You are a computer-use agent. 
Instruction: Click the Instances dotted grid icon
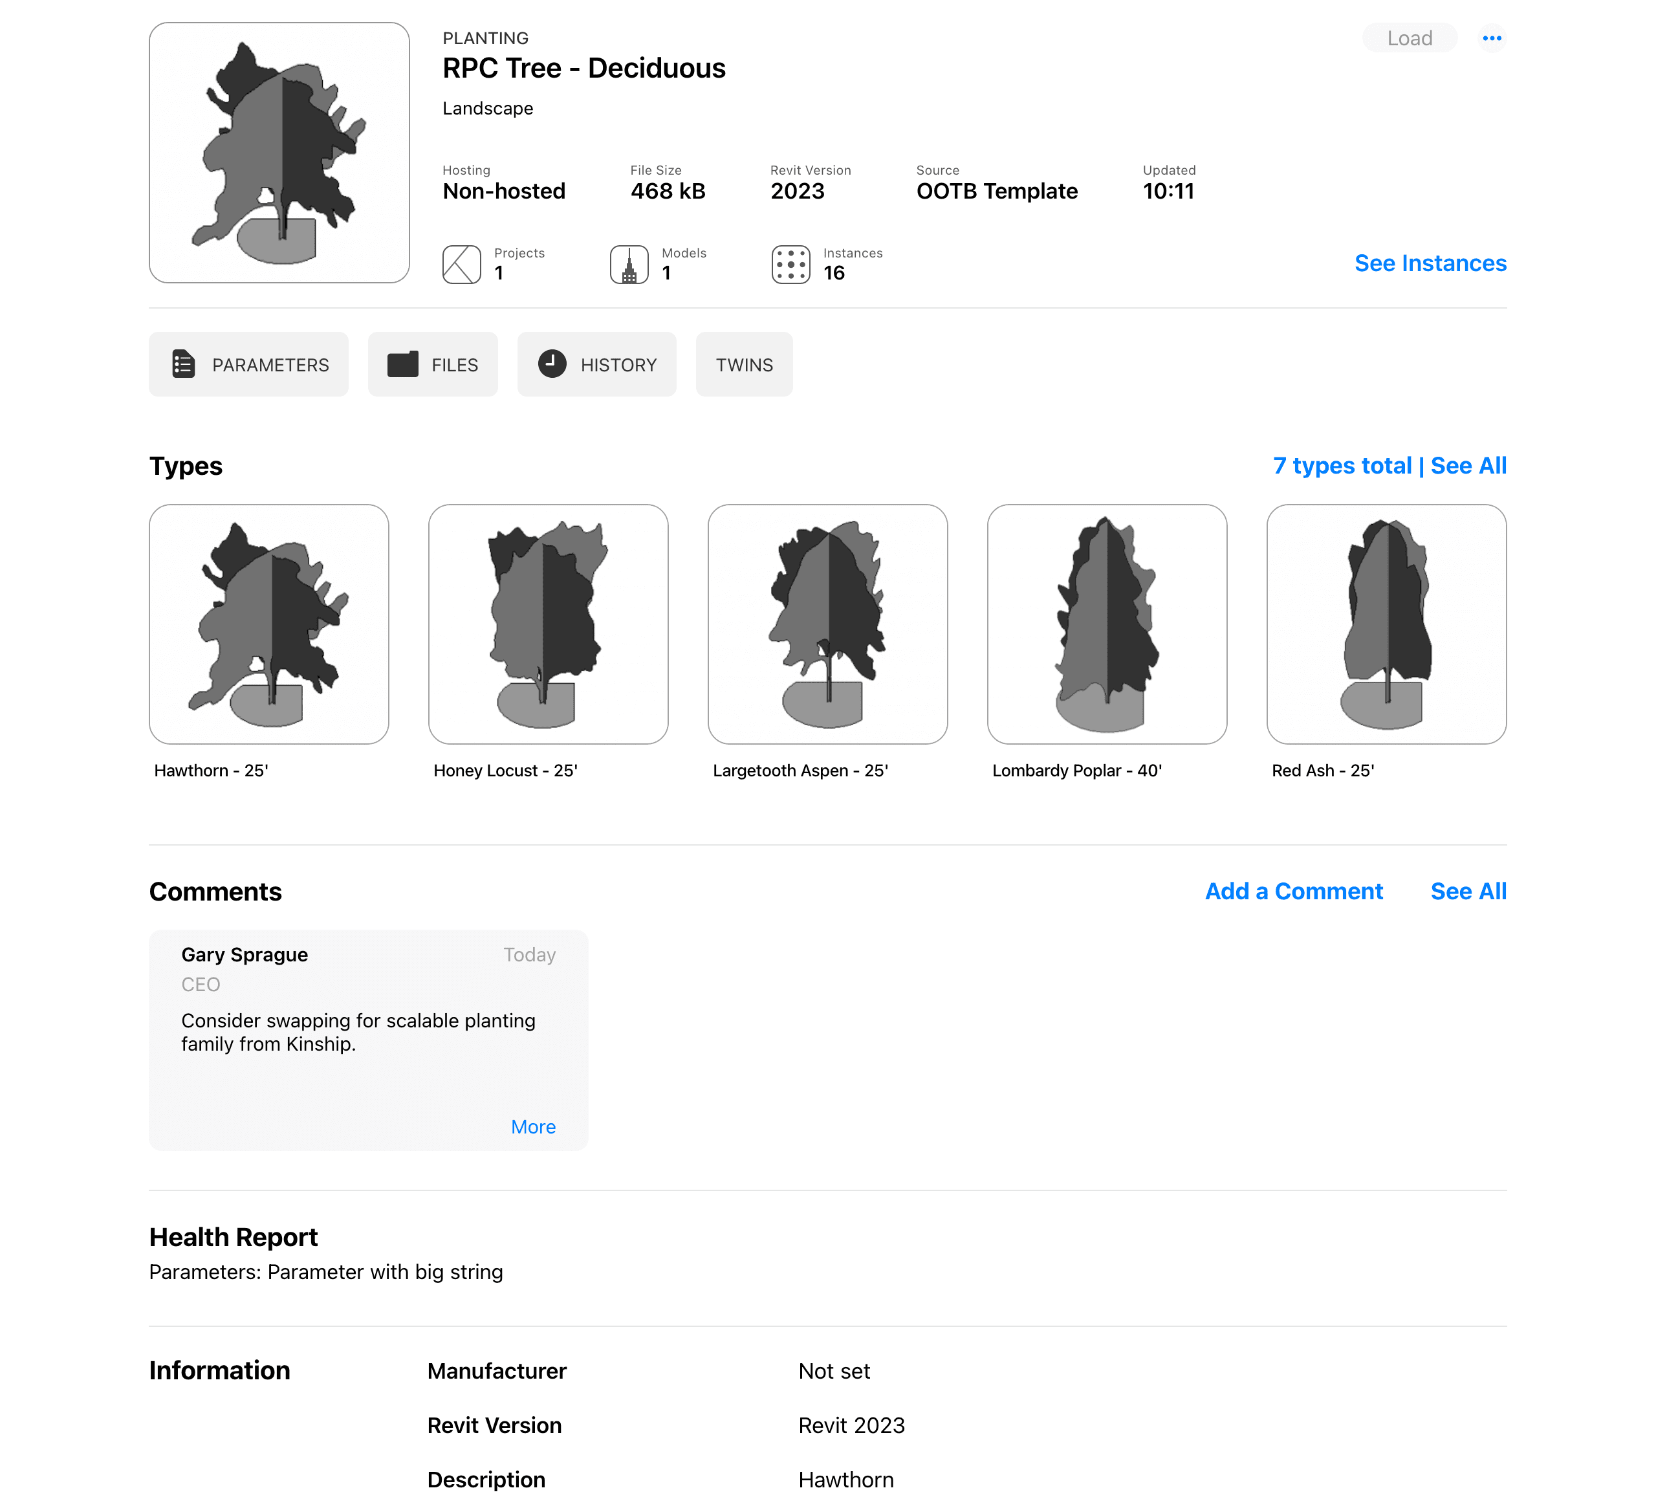point(790,265)
